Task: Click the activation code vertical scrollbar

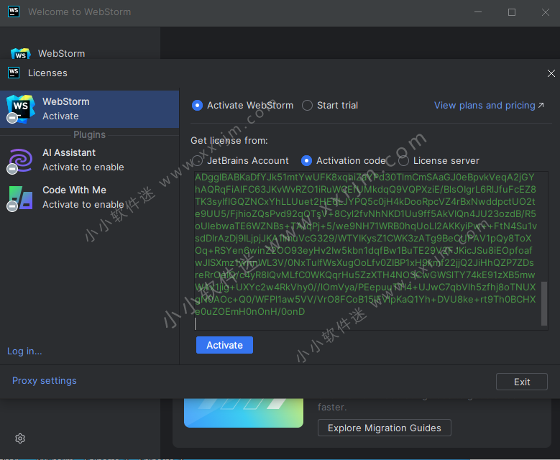Action: [544, 302]
